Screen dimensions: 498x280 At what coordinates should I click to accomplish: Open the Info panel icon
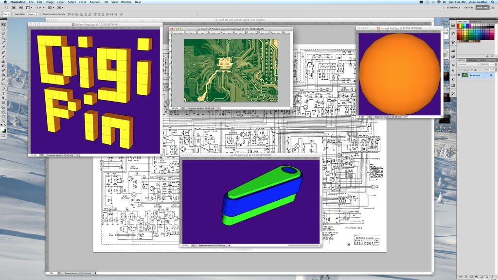(453, 56)
